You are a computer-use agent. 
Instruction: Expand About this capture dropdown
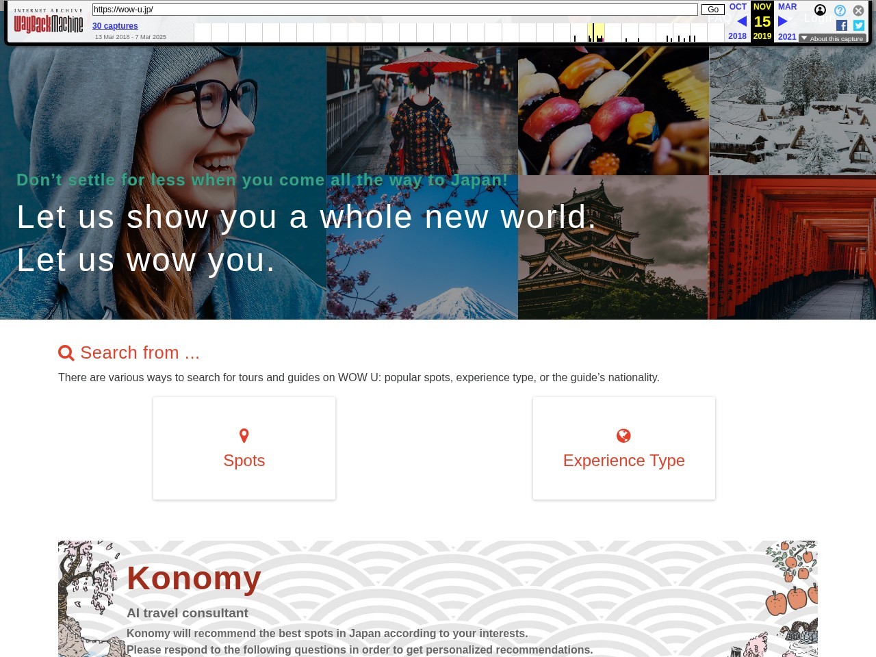tap(832, 38)
